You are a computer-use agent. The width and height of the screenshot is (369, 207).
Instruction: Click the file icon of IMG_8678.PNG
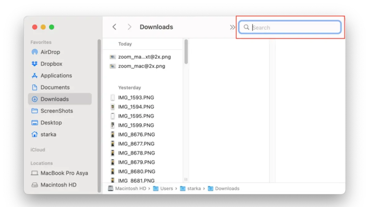pyautogui.click(x=113, y=153)
